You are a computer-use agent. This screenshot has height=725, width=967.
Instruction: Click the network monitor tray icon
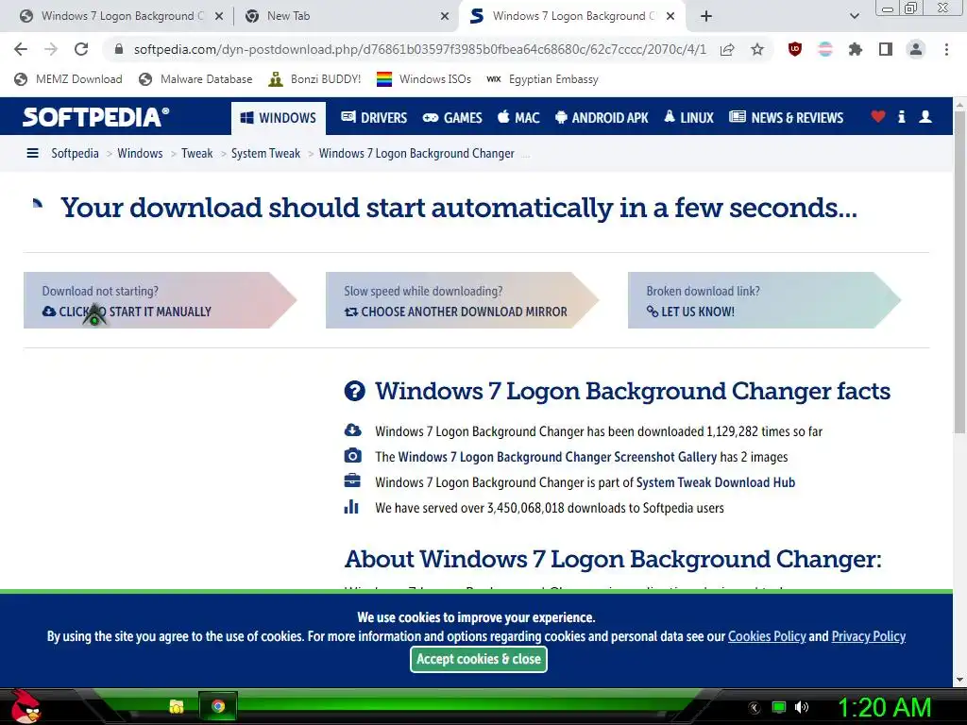click(779, 707)
